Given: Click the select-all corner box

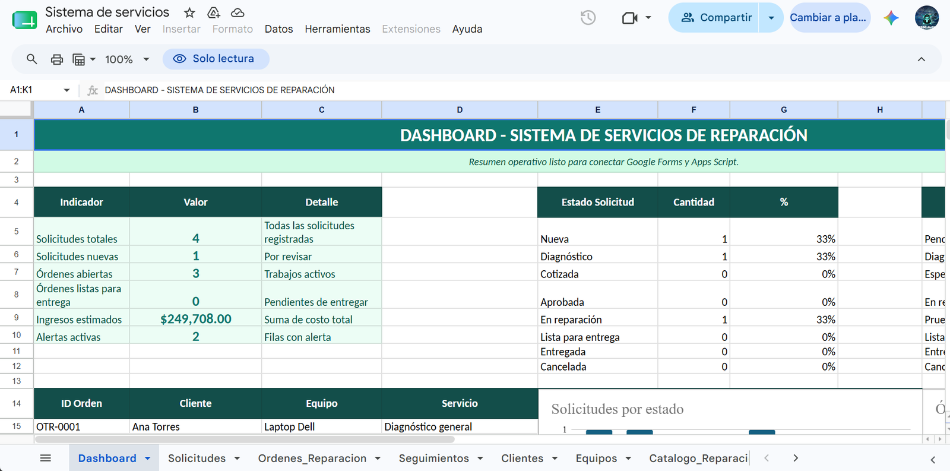Looking at the screenshot, I should pyautogui.click(x=15, y=109).
